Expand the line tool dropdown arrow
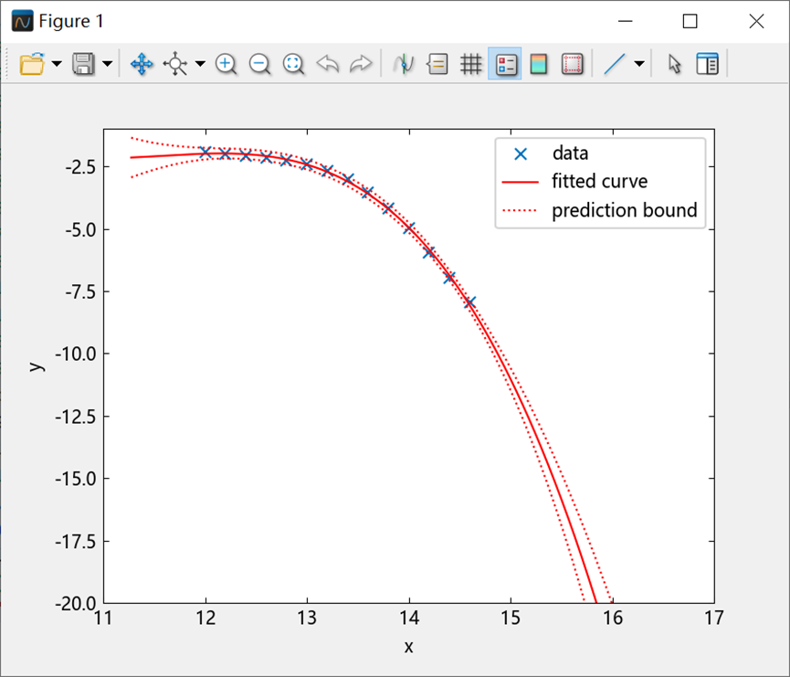 click(x=639, y=64)
